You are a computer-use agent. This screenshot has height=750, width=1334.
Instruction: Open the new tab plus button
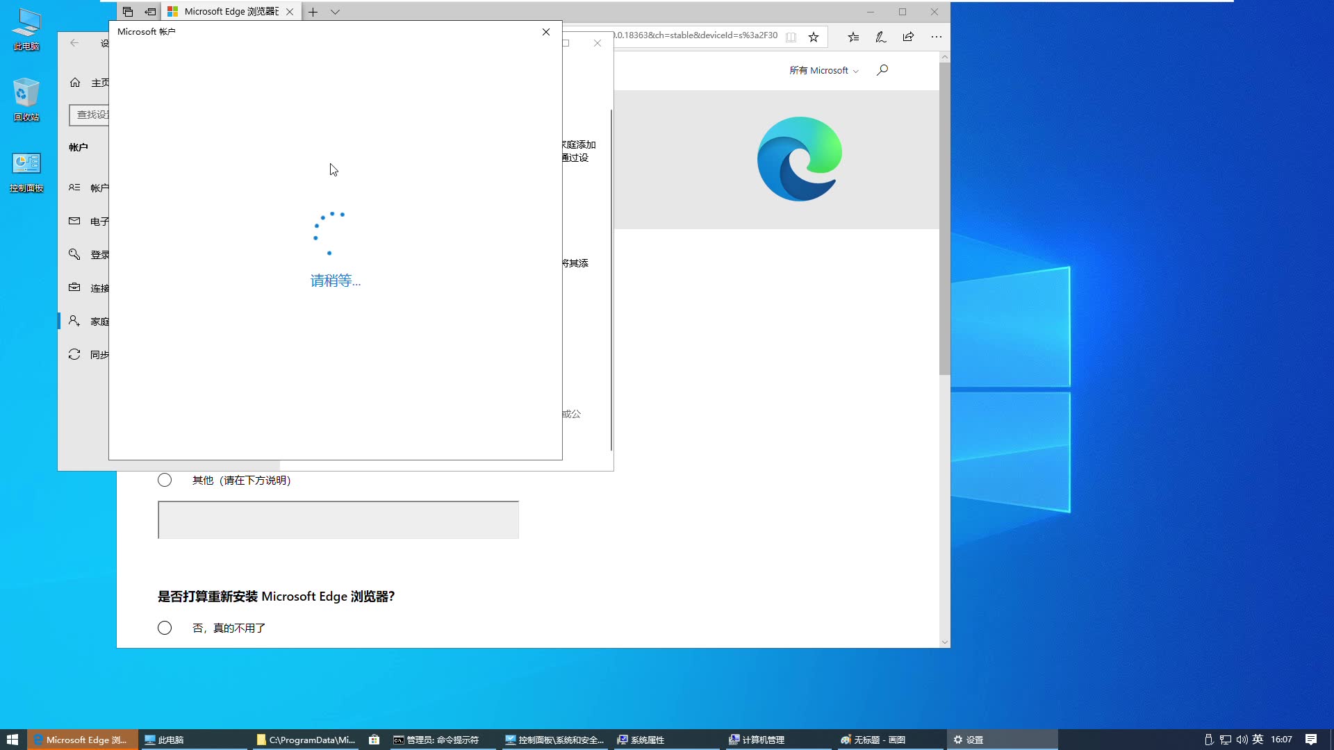tap(313, 12)
